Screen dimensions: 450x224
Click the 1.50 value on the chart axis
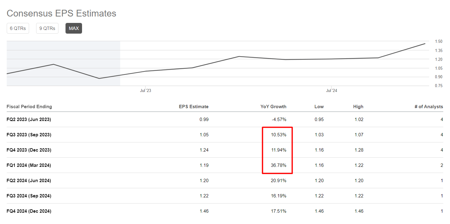438,41
